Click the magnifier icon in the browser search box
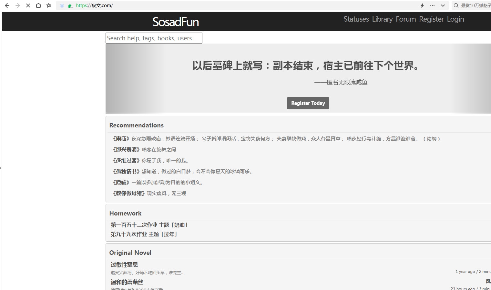The width and height of the screenshot is (491, 290). pyautogui.click(x=456, y=5)
